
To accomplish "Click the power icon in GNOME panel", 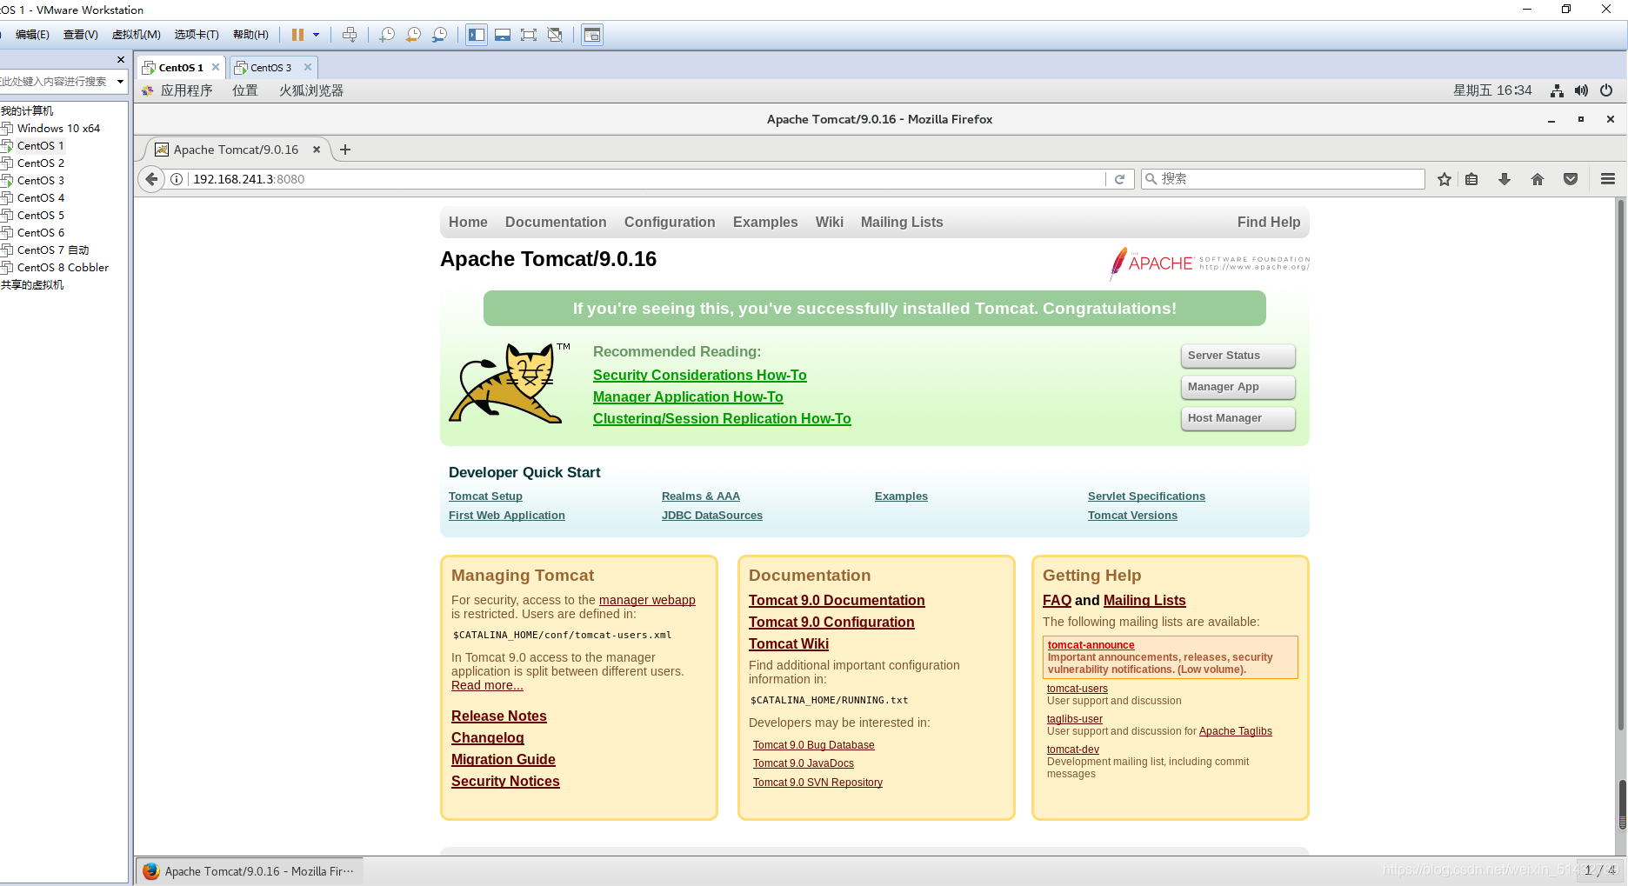I will 1606,90.
